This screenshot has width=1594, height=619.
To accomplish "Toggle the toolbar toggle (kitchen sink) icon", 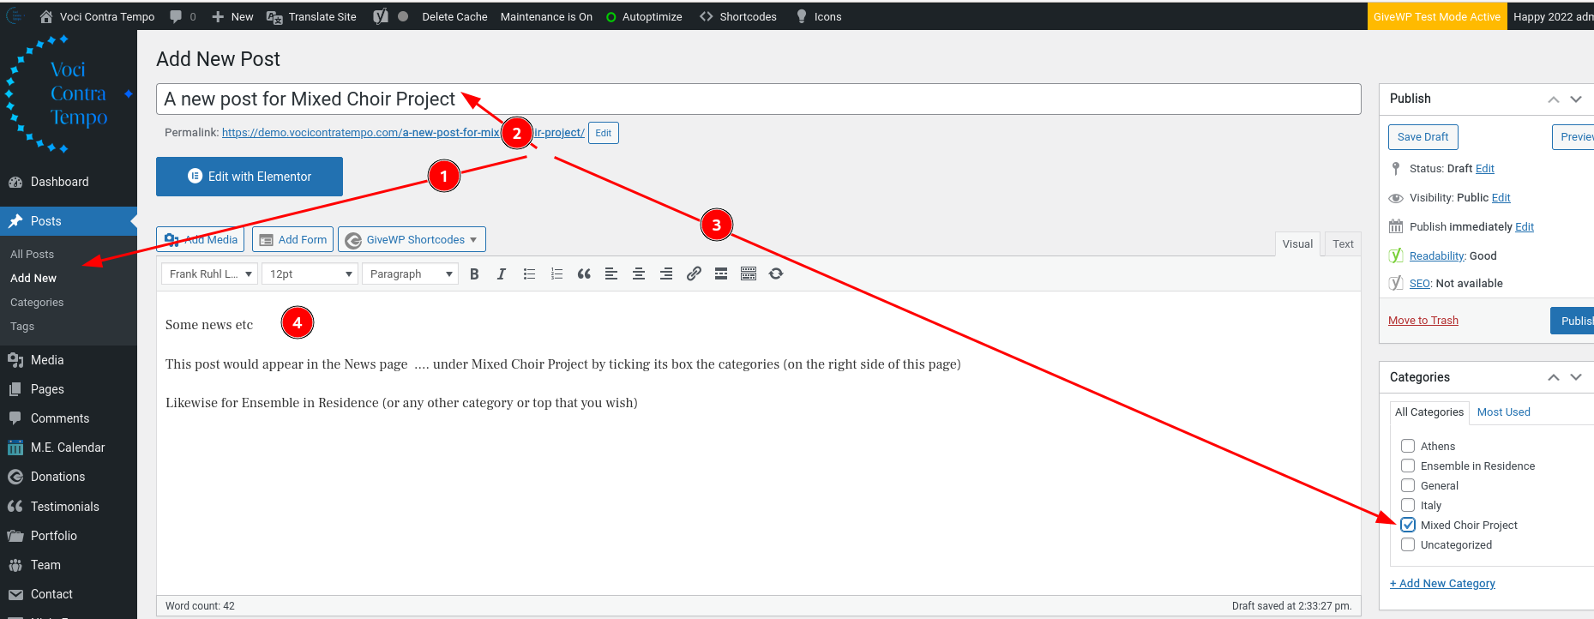I will 749,273.
